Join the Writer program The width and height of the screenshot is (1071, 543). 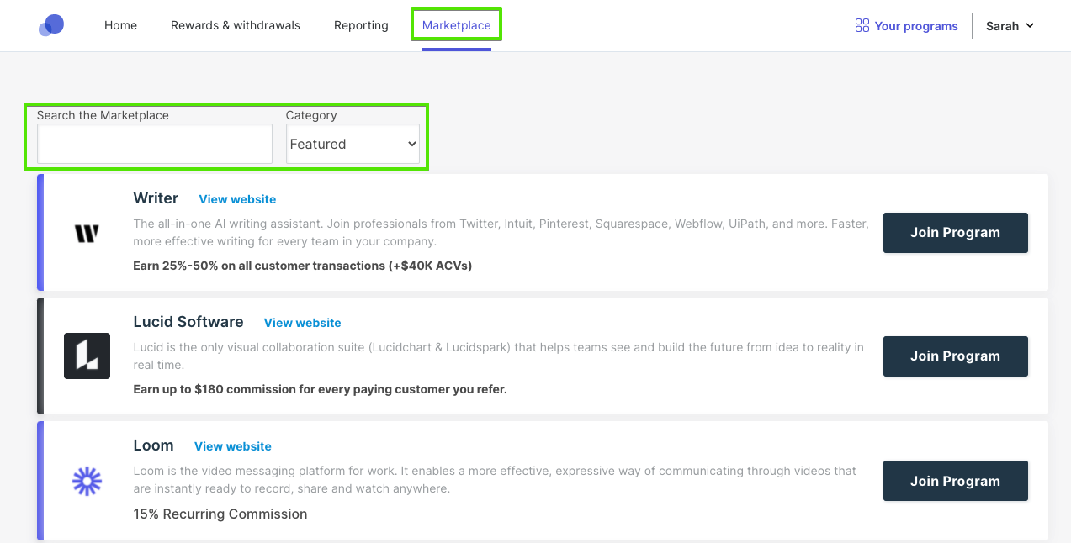[955, 233]
